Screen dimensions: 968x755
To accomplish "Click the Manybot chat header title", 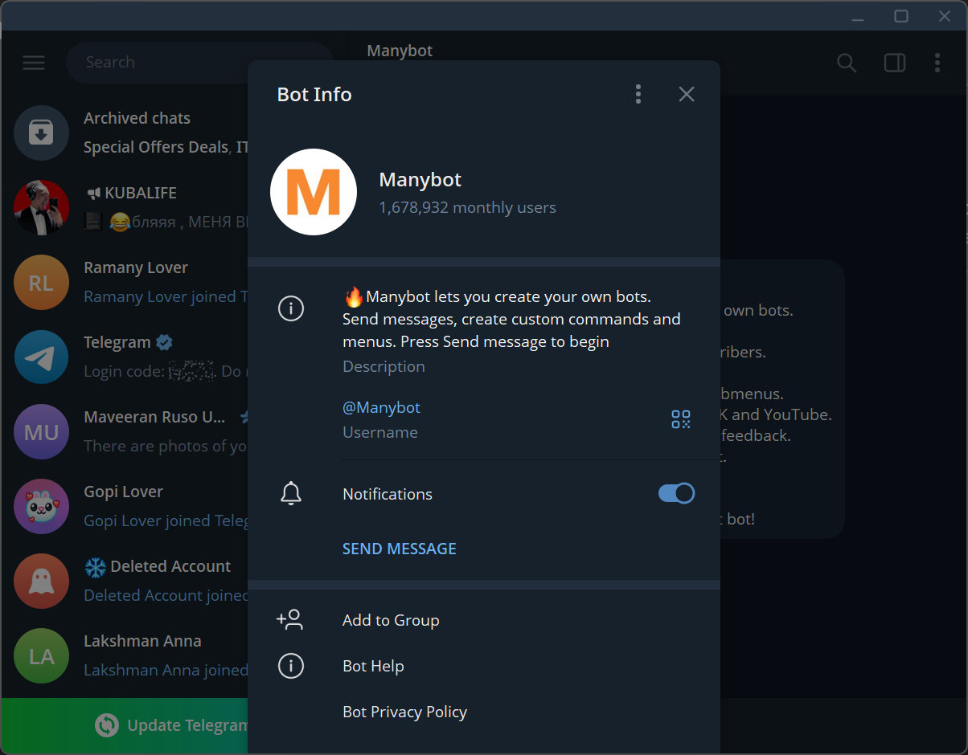I will [400, 51].
